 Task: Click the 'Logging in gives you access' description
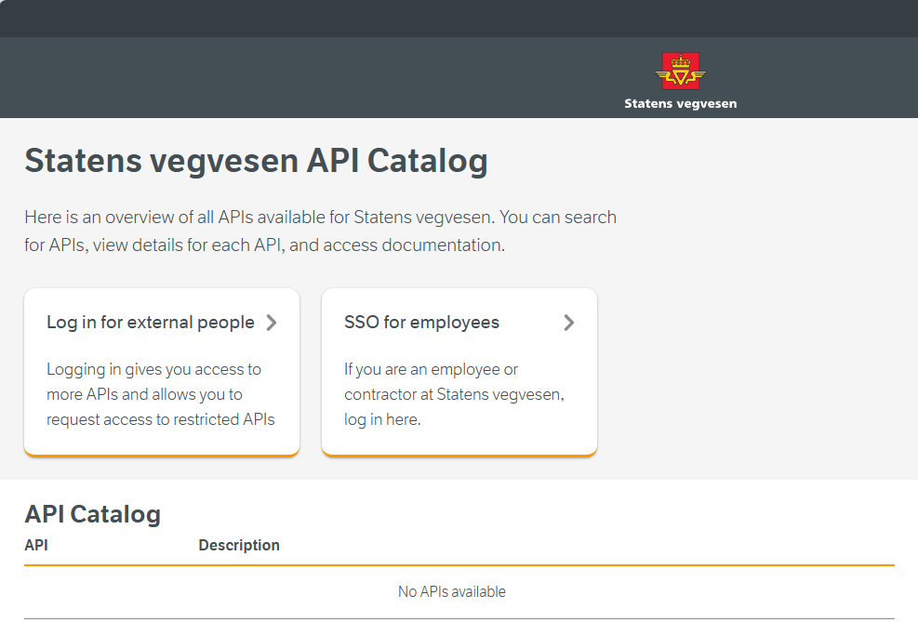tap(160, 394)
